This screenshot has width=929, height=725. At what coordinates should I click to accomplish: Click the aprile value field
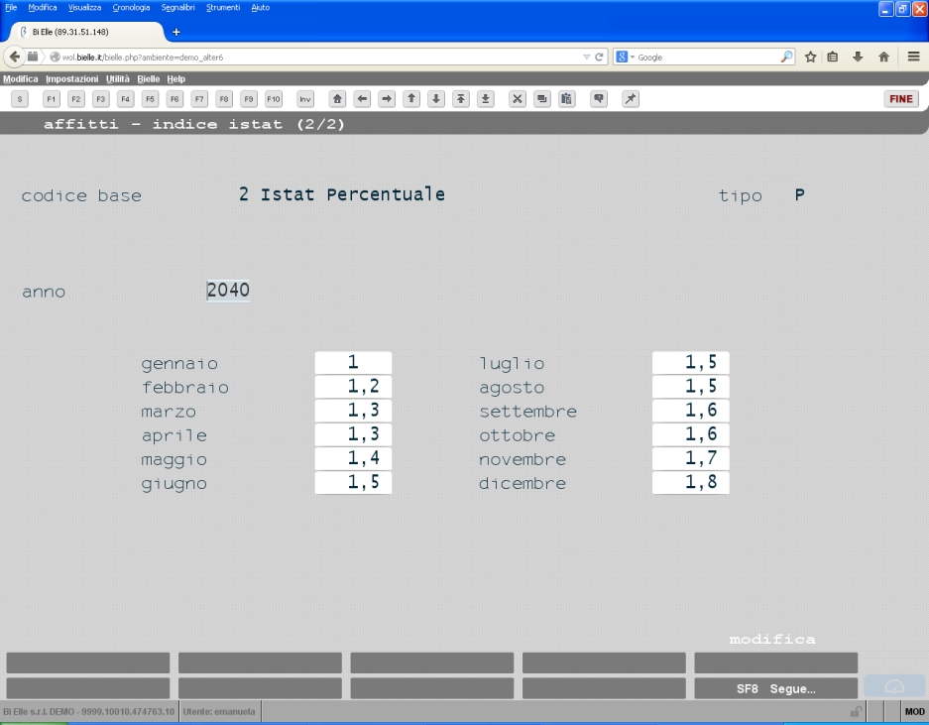coord(353,434)
